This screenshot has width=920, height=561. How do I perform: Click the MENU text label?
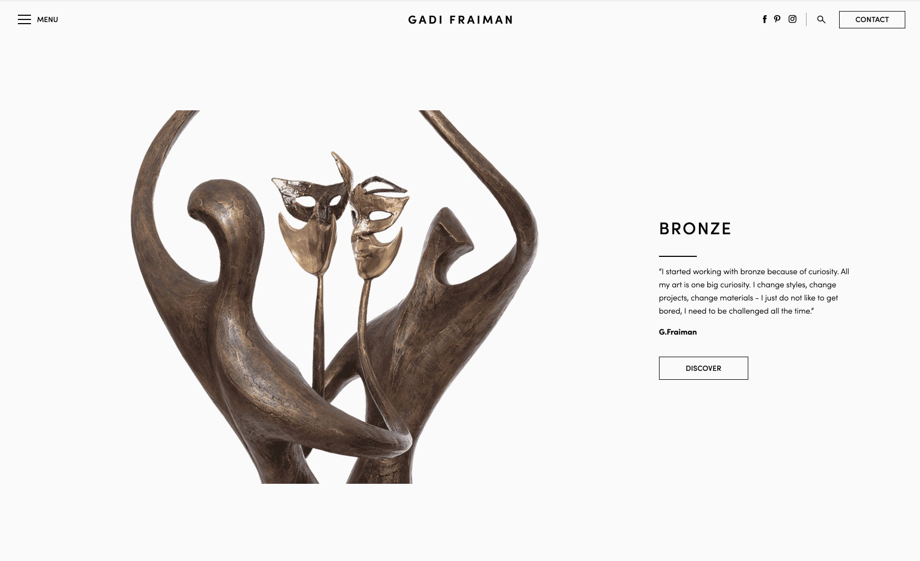coord(47,19)
